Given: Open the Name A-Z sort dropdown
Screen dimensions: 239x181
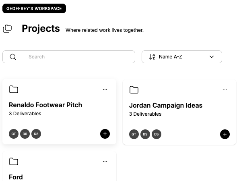Looking at the screenshot, I should 182,57.
